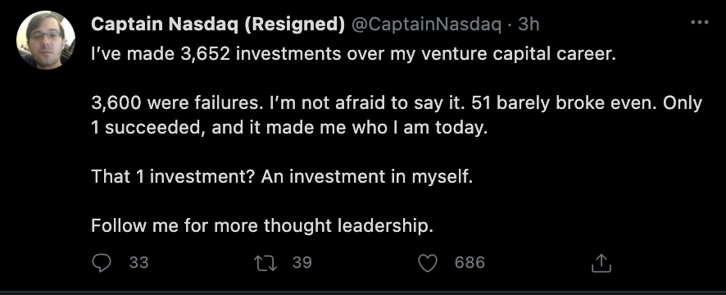726x295 pixels.
Task: Click the sentence '3,600 were failures'
Action: [176, 103]
